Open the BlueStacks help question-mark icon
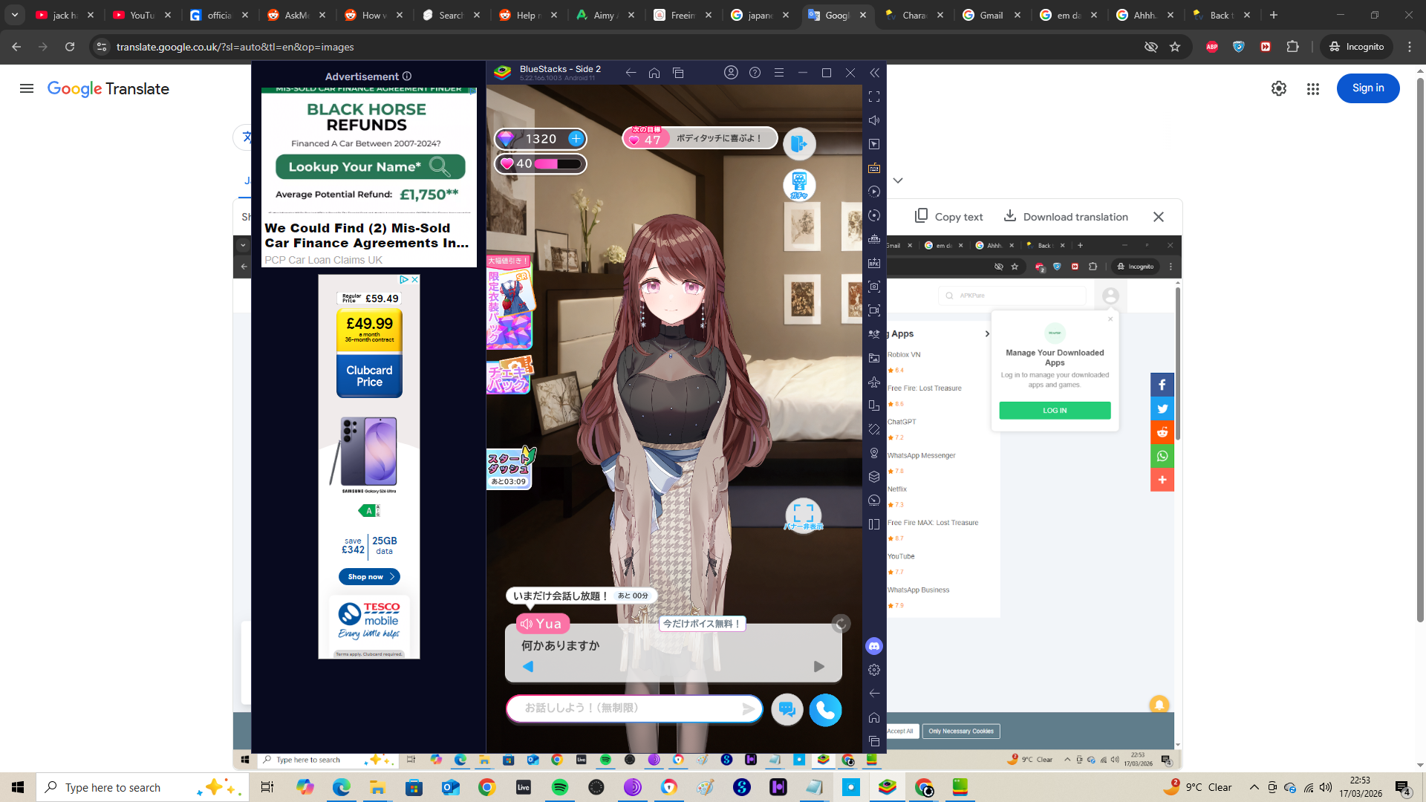Image resolution: width=1426 pixels, height=802 pixels. pyautogui.click(x=755, y=73)
